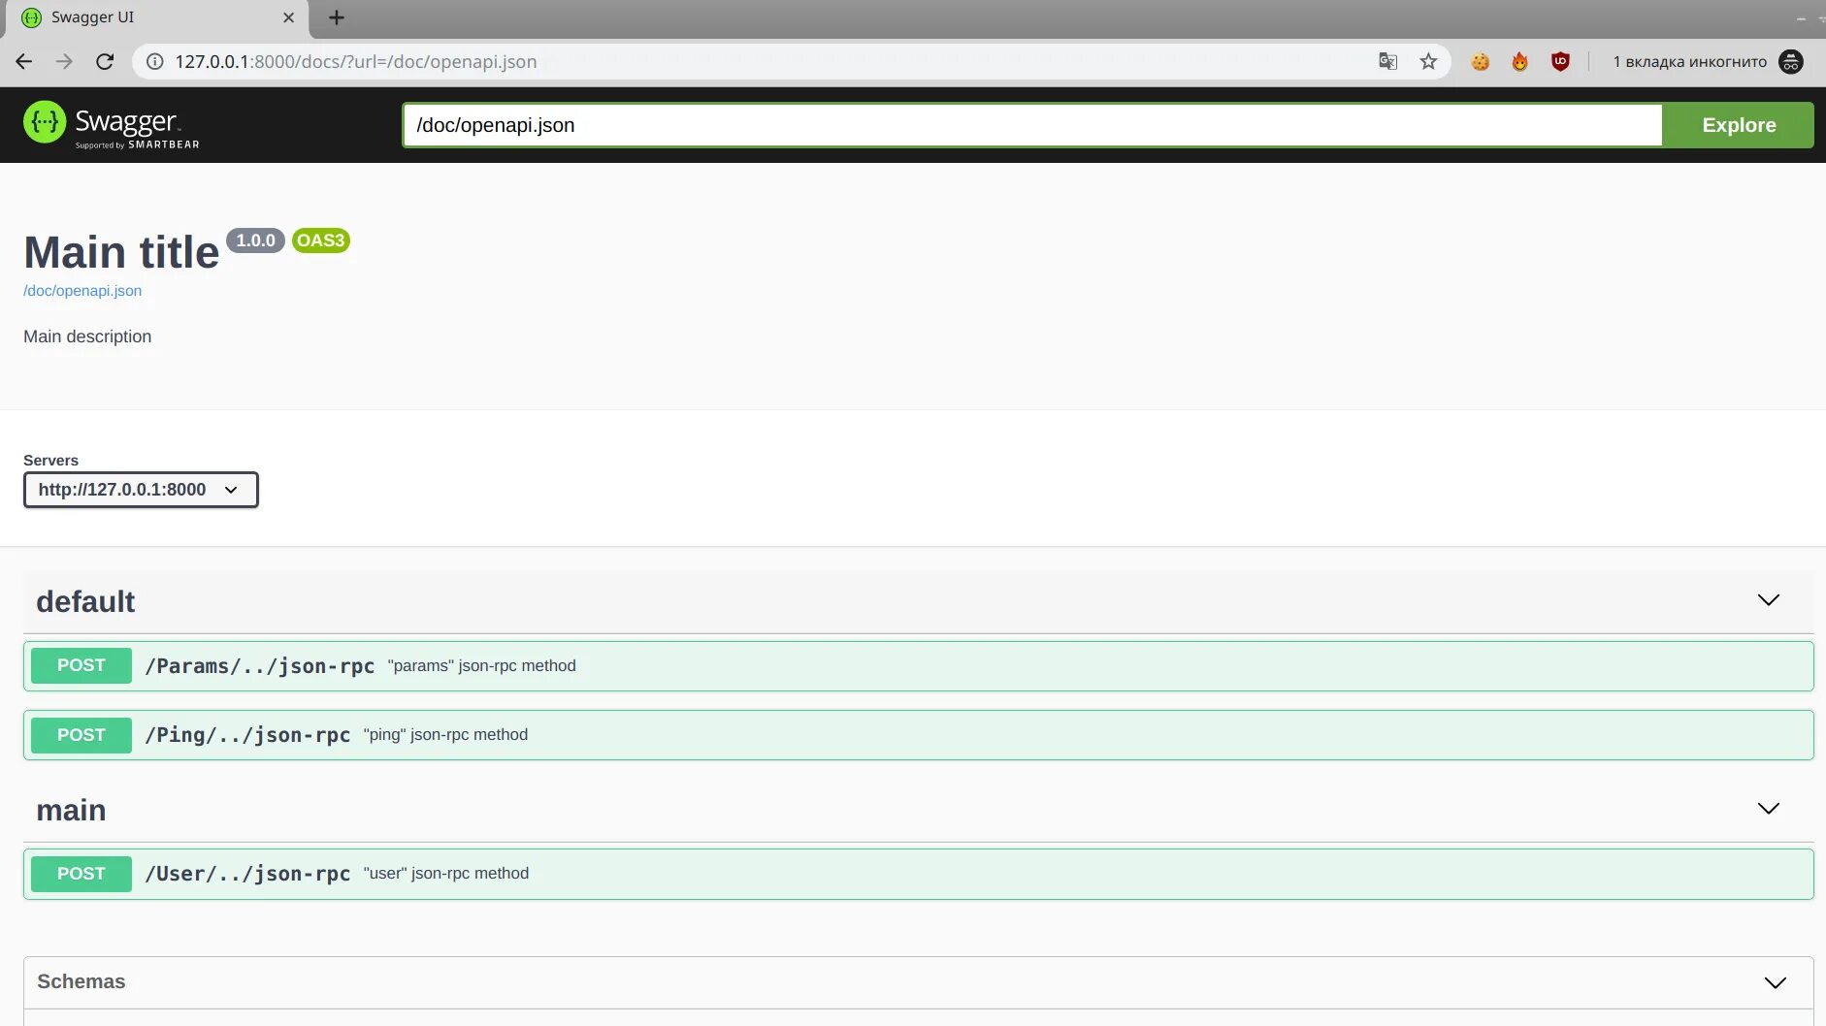Click the Swagger logo
This screenshot has width=1826, height=1026.
pos(111,124)
